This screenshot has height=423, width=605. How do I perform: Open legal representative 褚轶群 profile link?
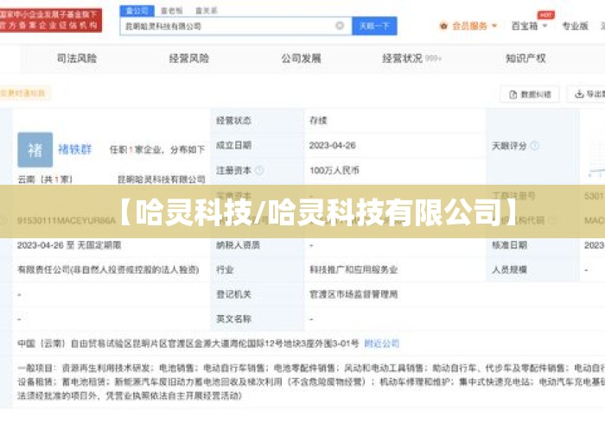[x=75, y=149]
